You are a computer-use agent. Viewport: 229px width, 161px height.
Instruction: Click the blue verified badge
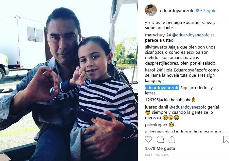(197, 10)
